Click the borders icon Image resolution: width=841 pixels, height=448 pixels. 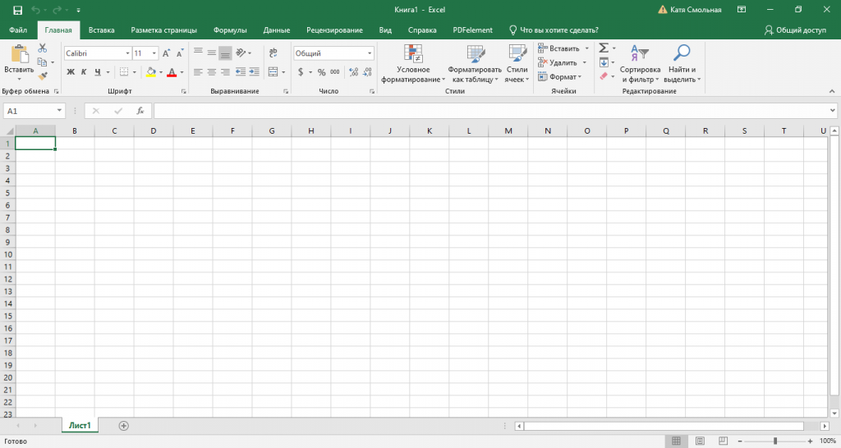tap(124, 72)
